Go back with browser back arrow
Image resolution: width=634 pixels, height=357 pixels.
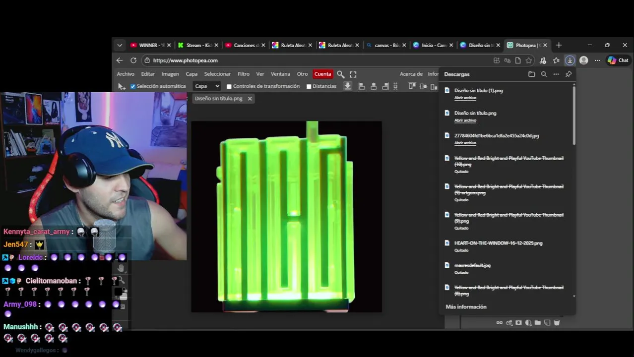coord(120,60)
